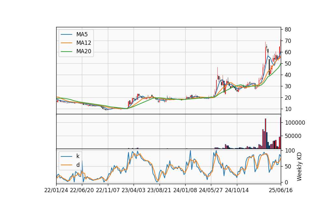Click the 50000 volume axis label

click(x=293, y=136)
